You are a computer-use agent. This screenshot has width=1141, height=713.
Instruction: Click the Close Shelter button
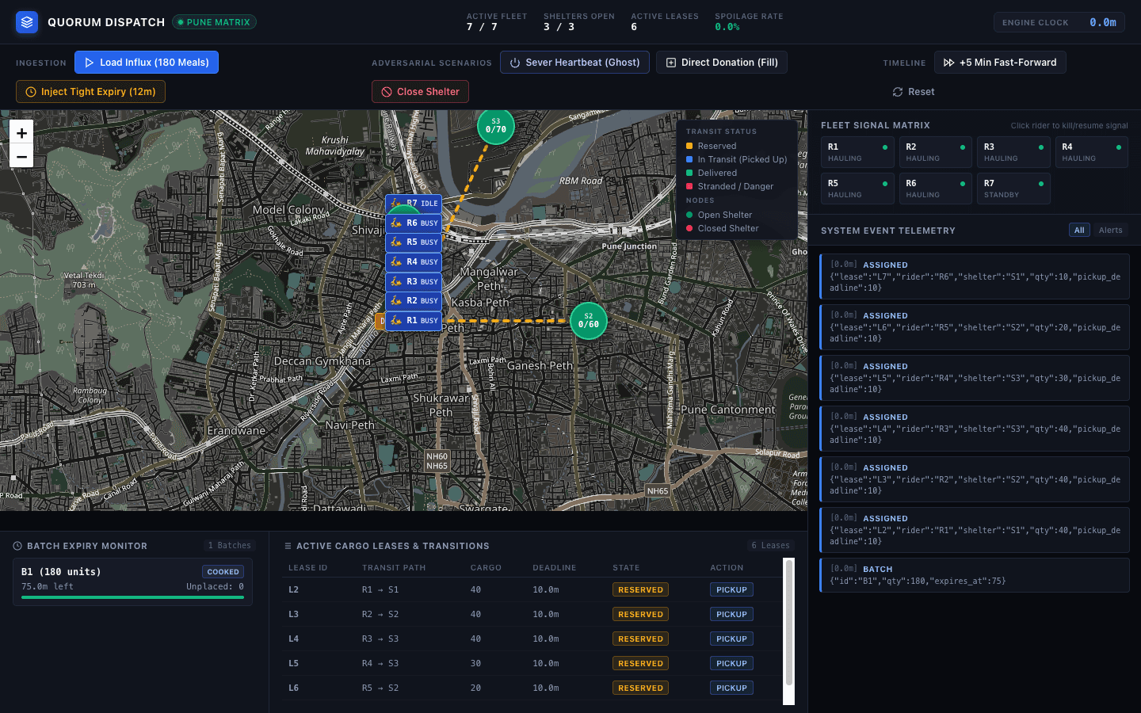click(420, 92)
